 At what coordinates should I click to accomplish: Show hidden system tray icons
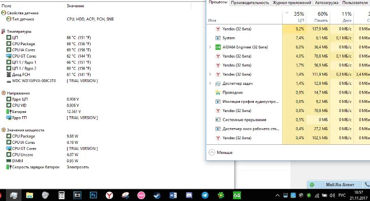click(x=278, y=195)
